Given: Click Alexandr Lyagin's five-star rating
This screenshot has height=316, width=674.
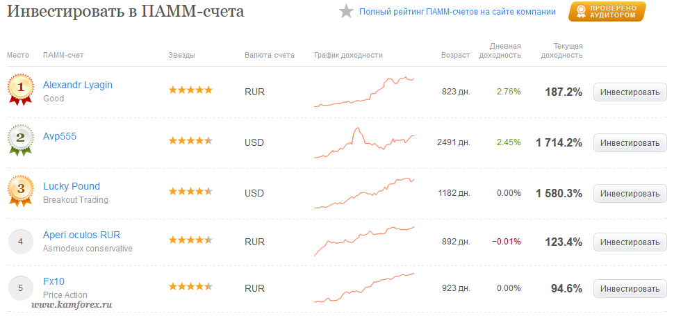Looking at the screenshot, I should [x=190, y=90].
